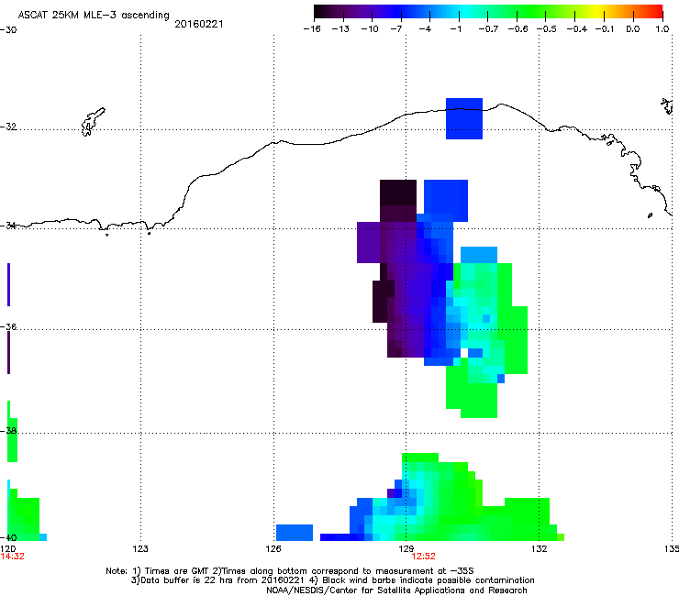Click the -7 color scale label
The height and width of the screenshot is (596, 679).
pos(396,29)
